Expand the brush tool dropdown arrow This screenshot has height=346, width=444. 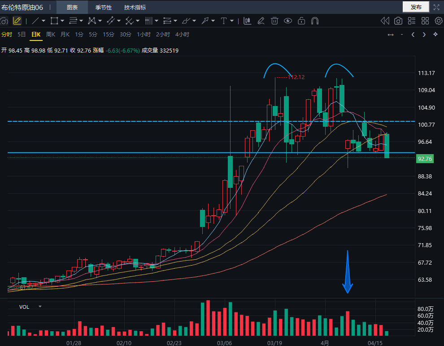[x=194, y=21]
